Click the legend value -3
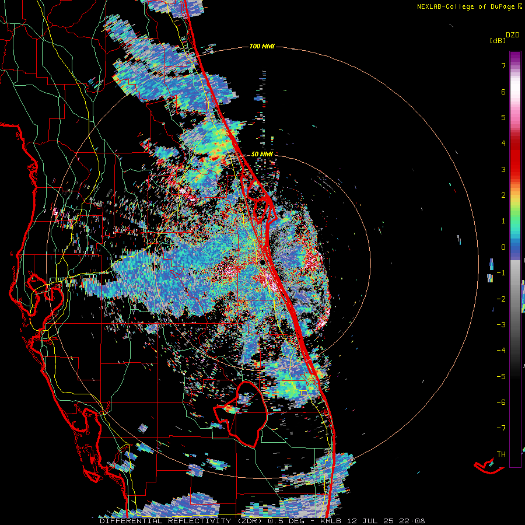The width and height of the screenshot is (525, 525). (x=501, y=325)
